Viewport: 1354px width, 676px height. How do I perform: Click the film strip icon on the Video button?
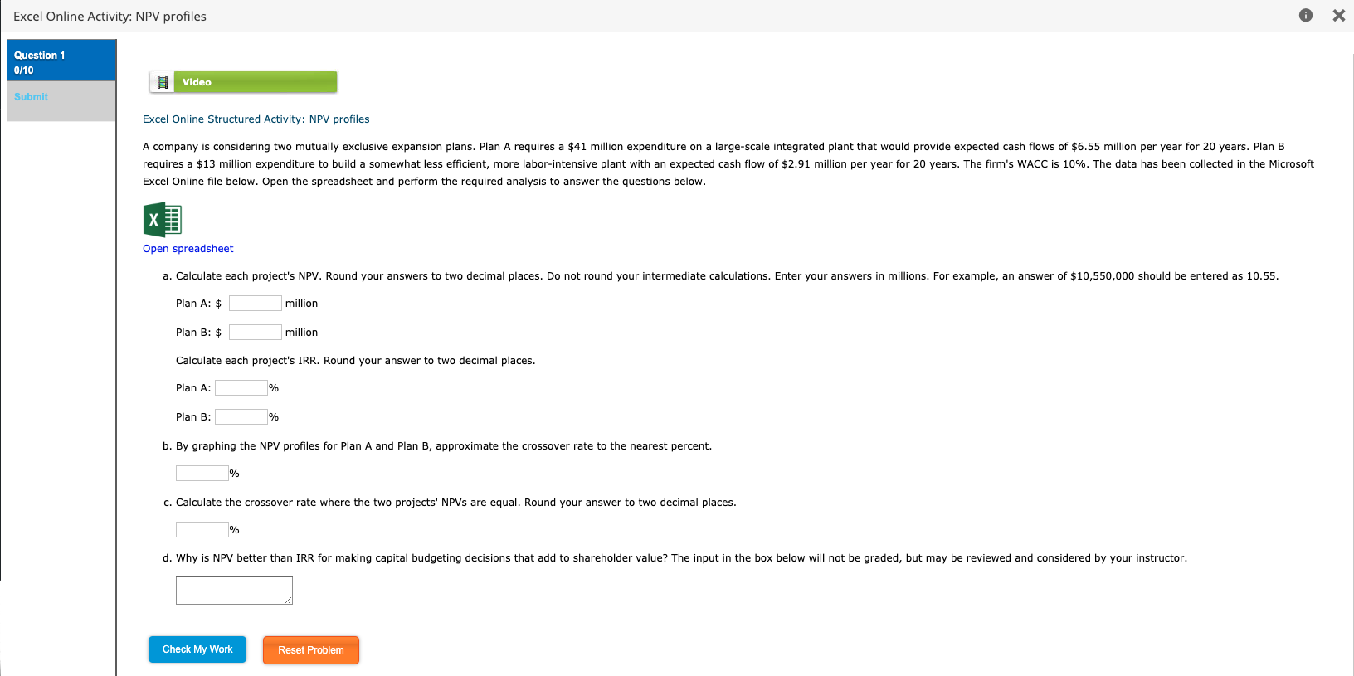click(163, 81)
